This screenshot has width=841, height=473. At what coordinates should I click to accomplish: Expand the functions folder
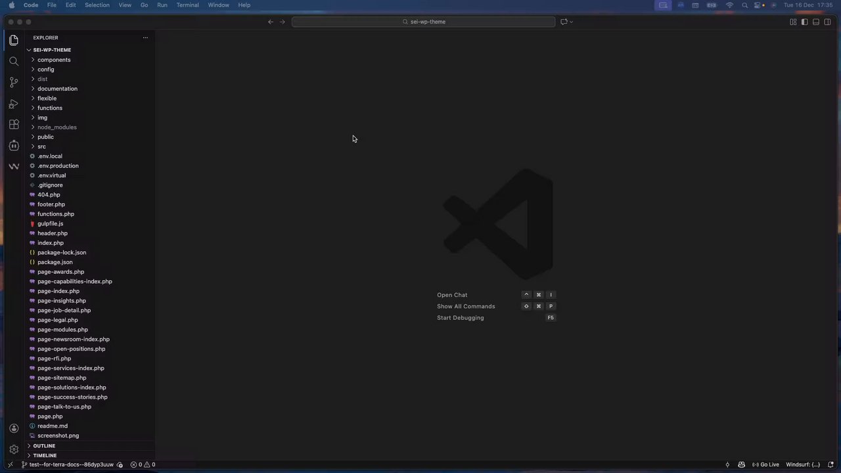point(91,108)
